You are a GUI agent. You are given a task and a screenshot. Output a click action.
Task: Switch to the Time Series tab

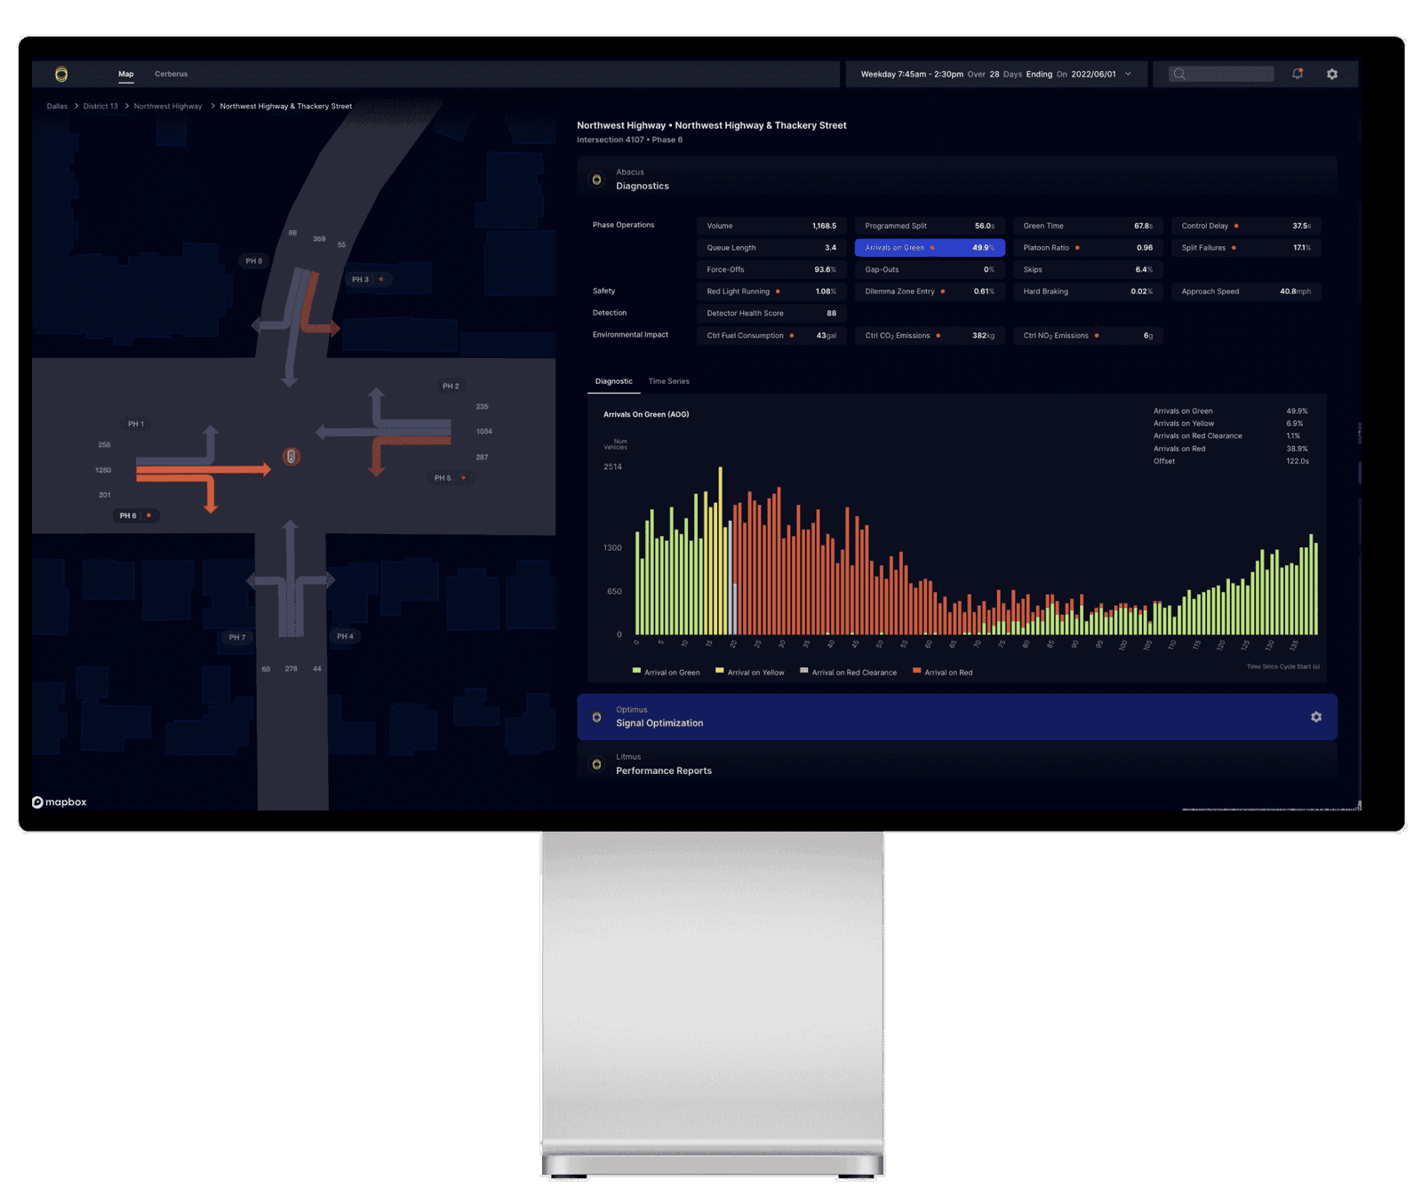tap(668, 381)
